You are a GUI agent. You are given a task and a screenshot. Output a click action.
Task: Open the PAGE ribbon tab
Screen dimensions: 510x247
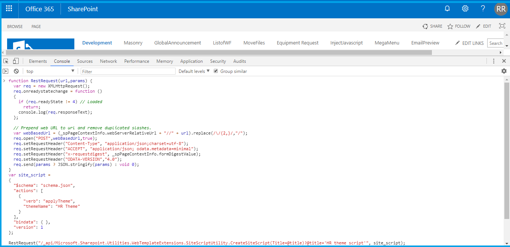pyautogui.click(x=36, y=27)
